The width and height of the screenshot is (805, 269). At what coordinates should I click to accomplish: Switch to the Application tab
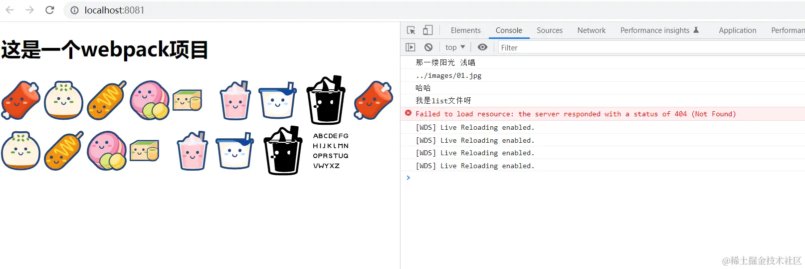click(737, 30)
